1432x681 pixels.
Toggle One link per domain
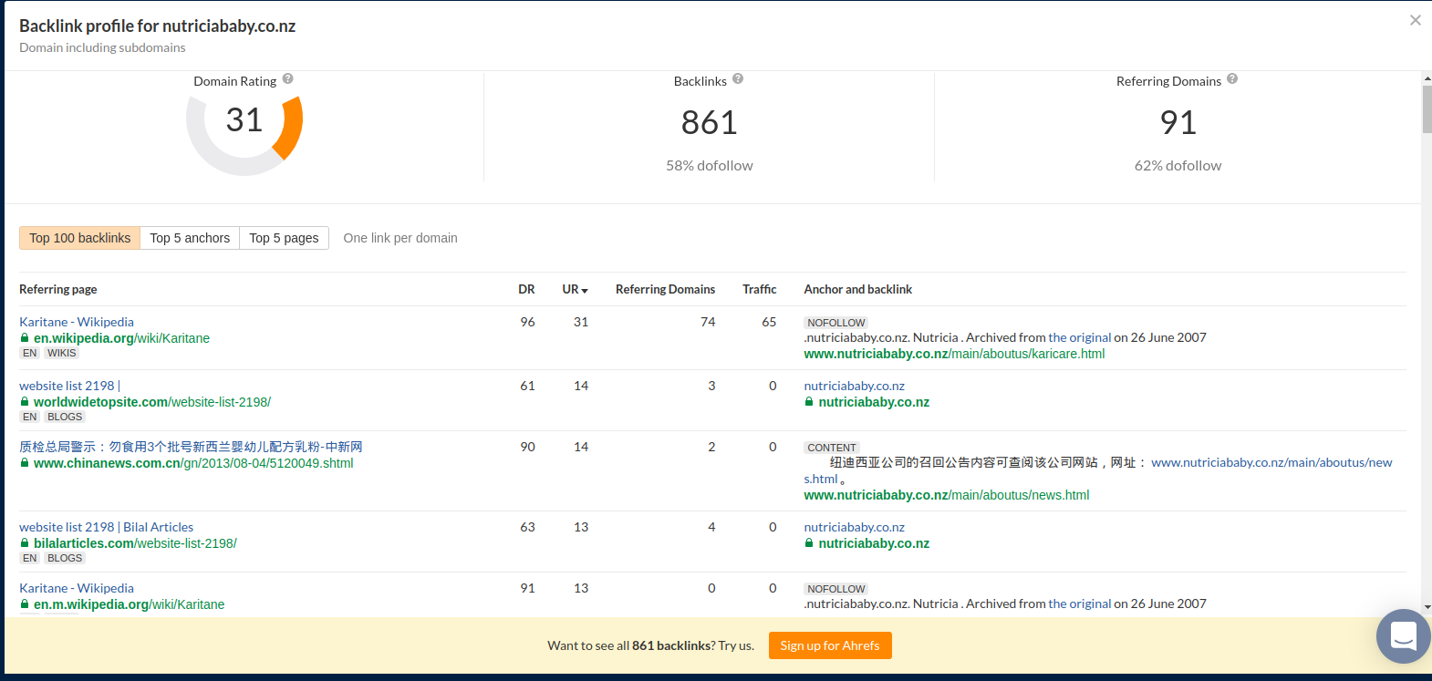(x=400, y=238)
